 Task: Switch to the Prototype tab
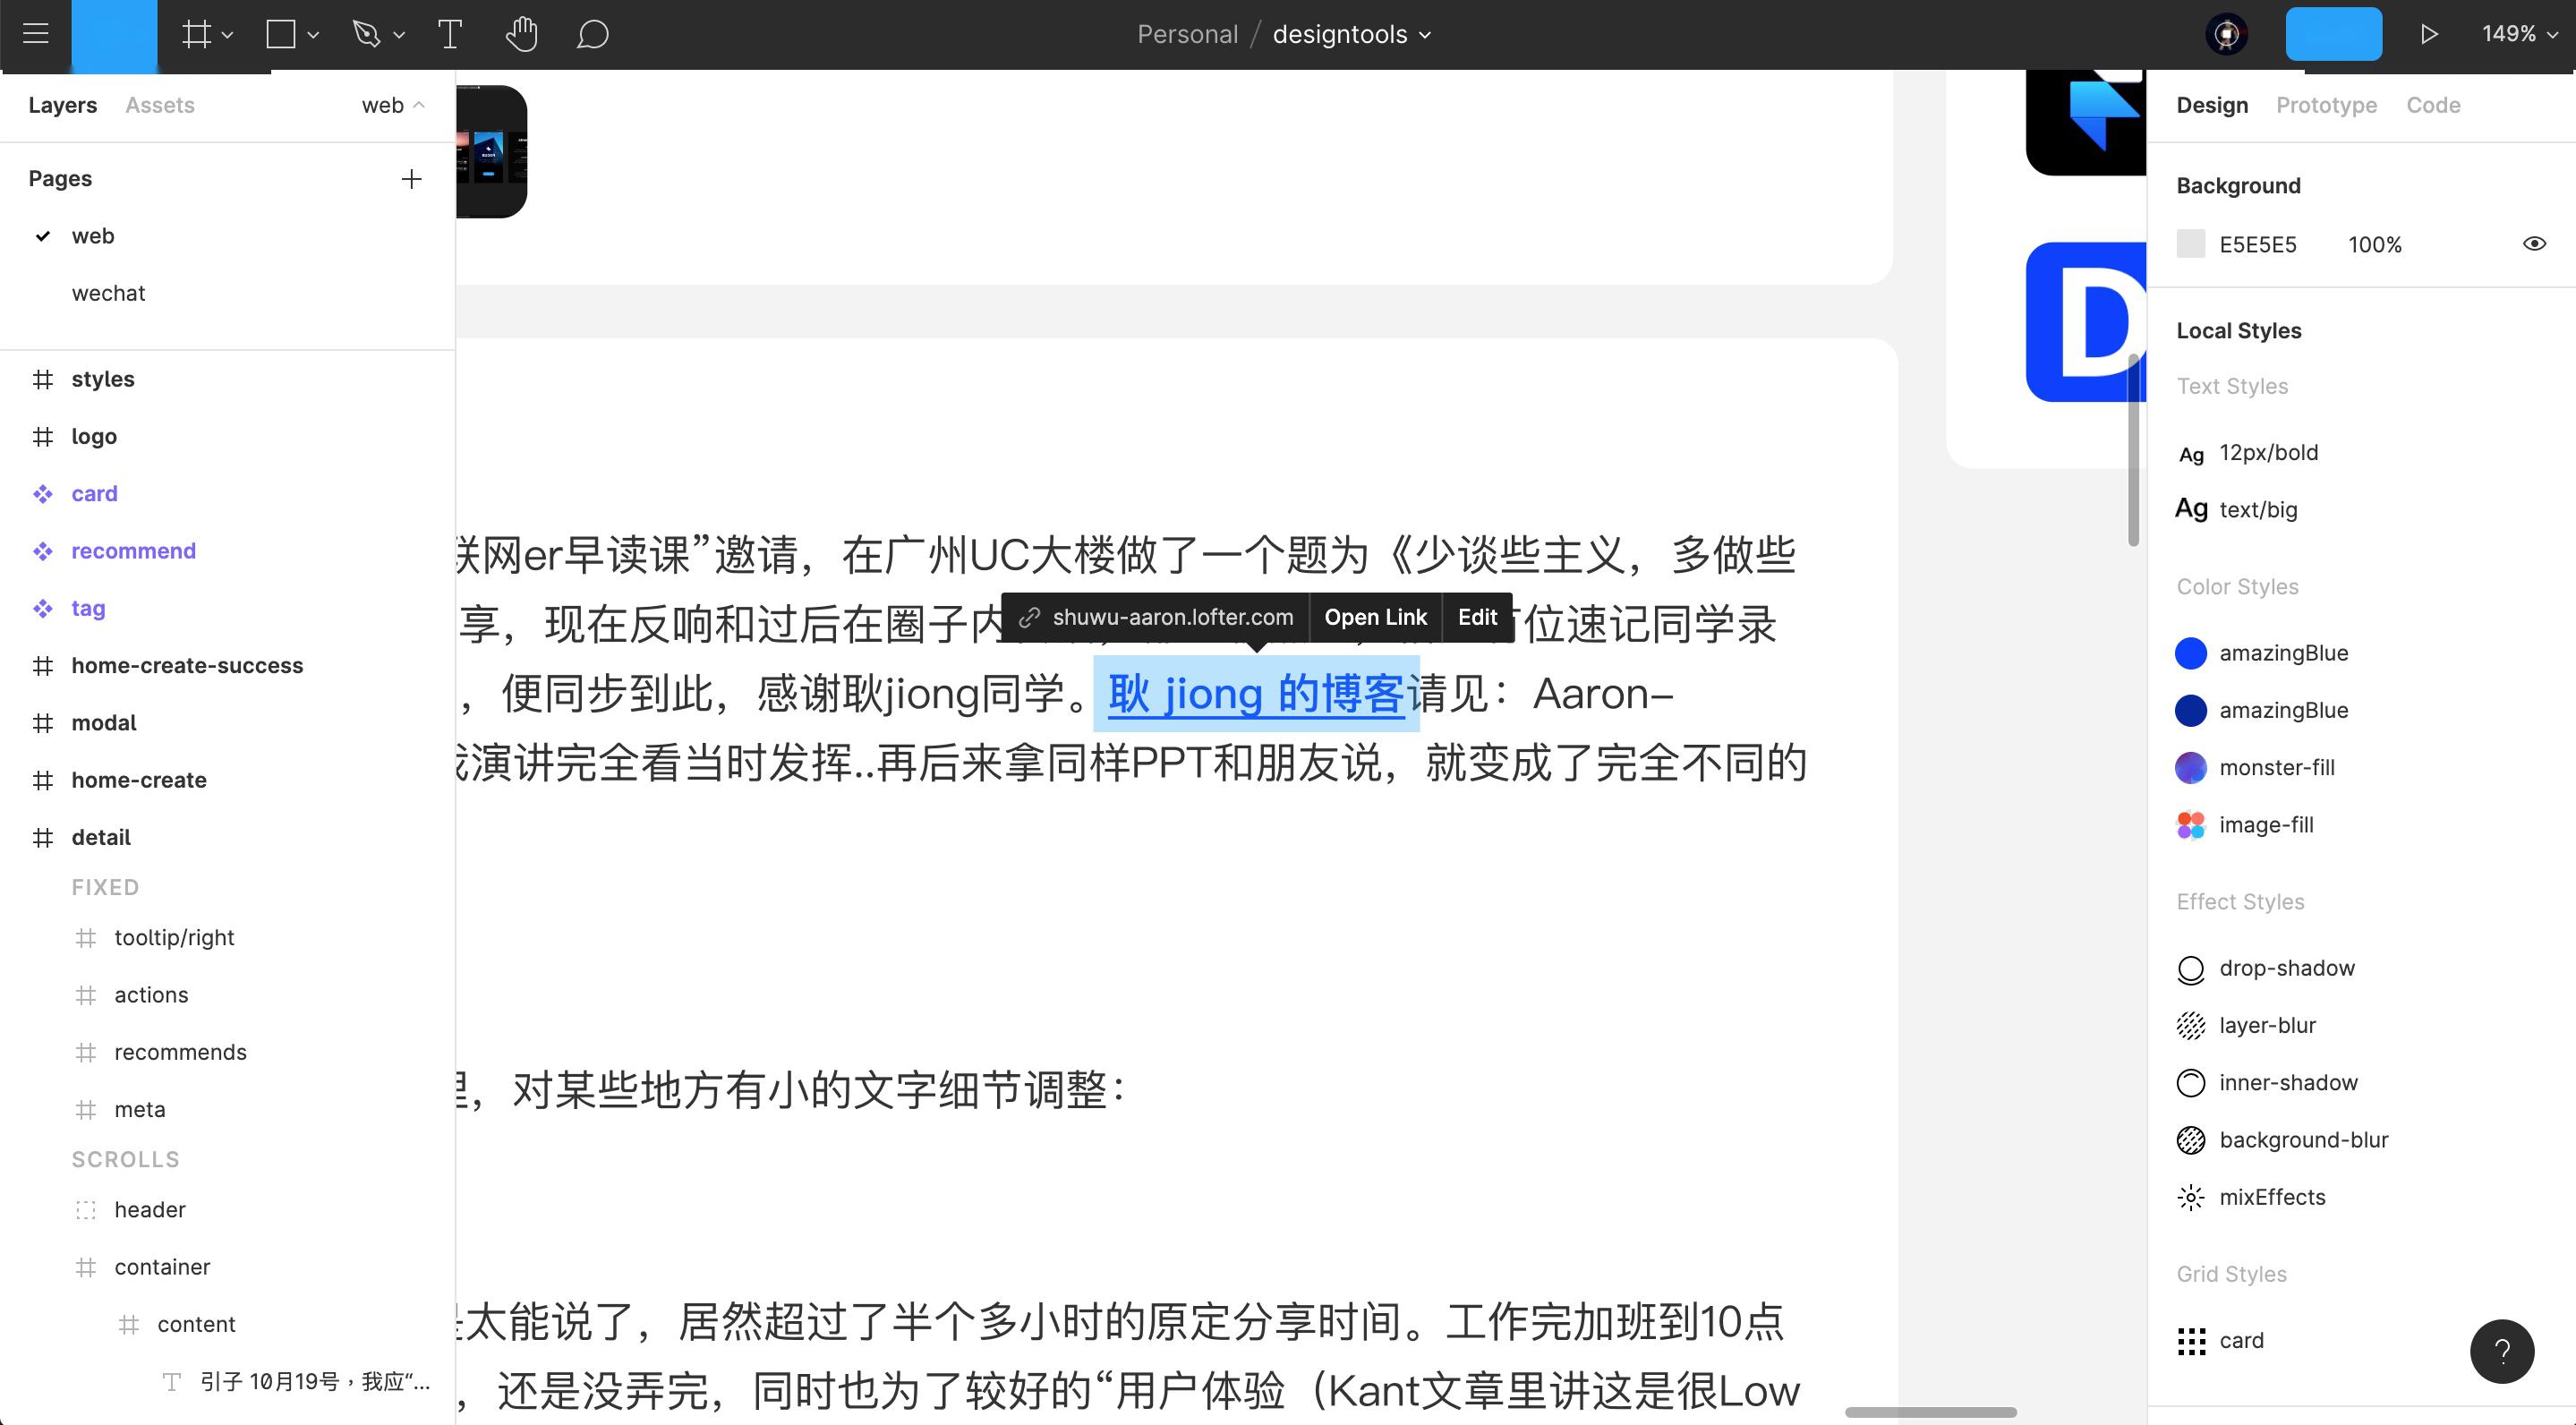(2326, 105)
